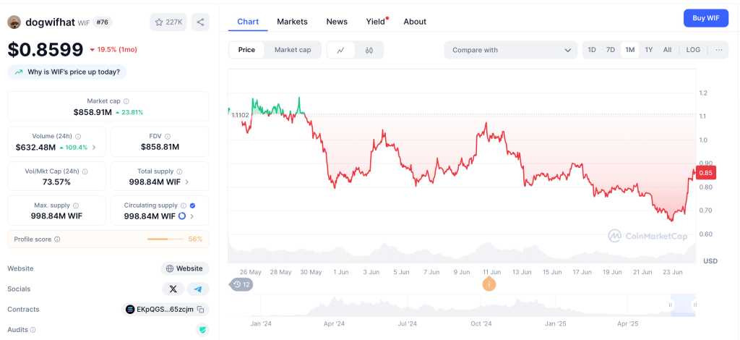Select the 1Y time range
This screenshot has height=340, width=740.
[x=649, y=50]
